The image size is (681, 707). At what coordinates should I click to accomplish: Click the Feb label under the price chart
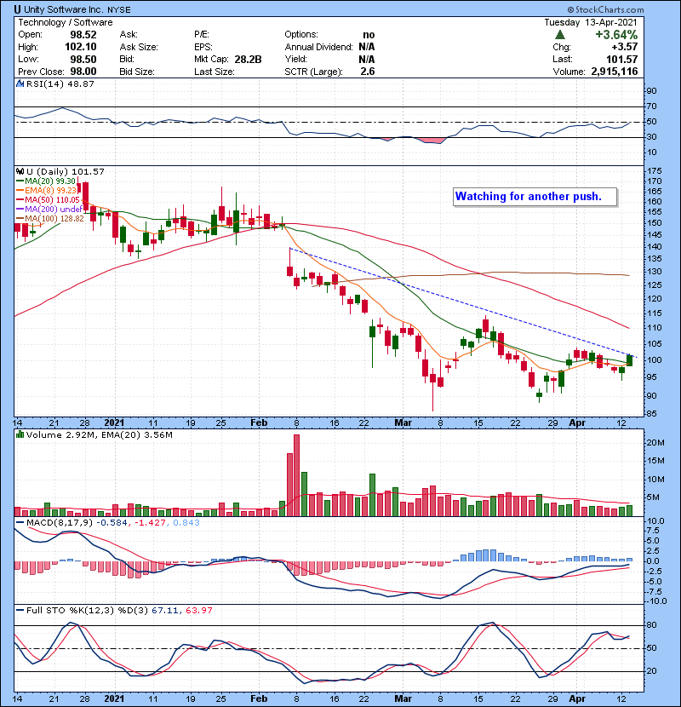pyautogui.click(x=259, y=423)
